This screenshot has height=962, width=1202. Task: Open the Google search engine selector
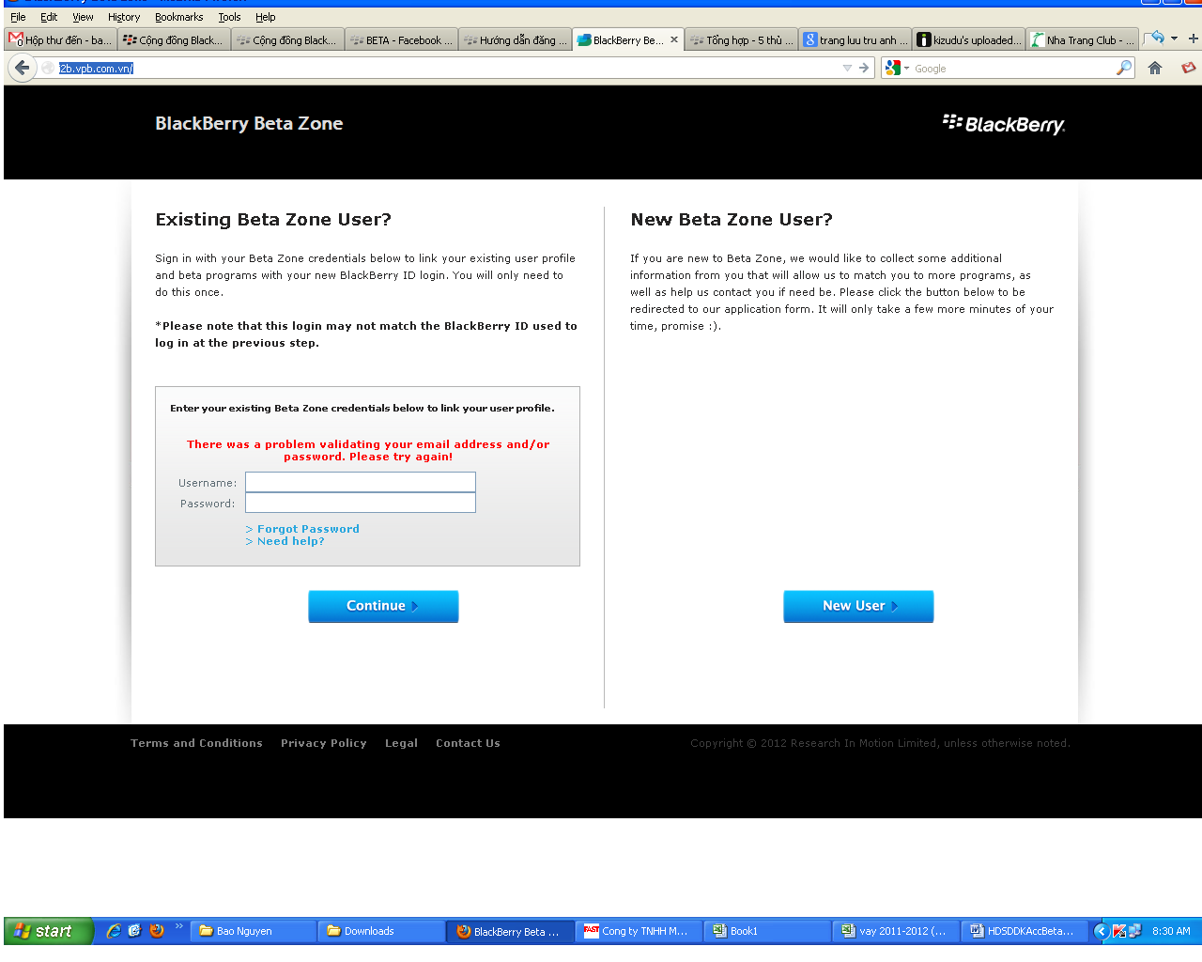pos(896,68)
